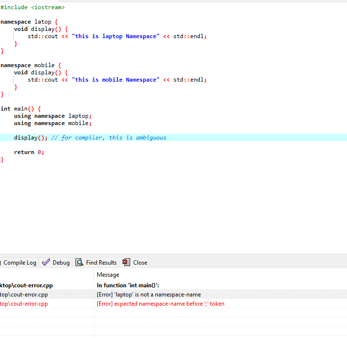Open the Compile Log tab
The height and width of the screenshot is (338, 347).
19,263
